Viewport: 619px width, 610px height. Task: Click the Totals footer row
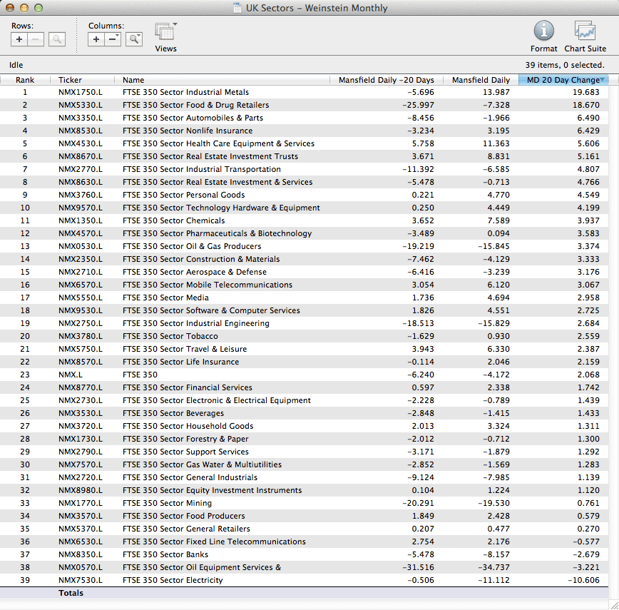coord(71,593)
